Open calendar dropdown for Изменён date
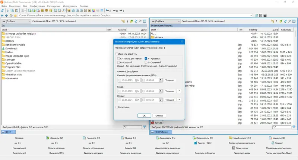This screenshot has width=298, height=160. click(137, 80)
